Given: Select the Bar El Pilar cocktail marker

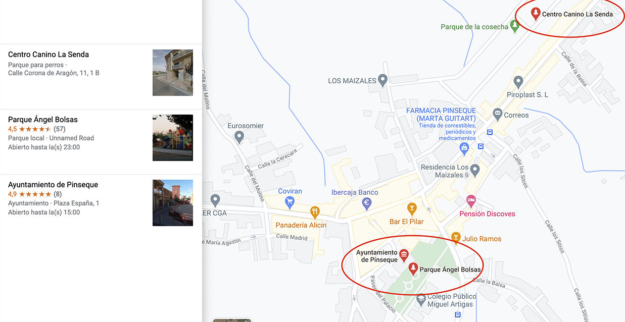Looking at the screenshot, I should coord(412,208).
